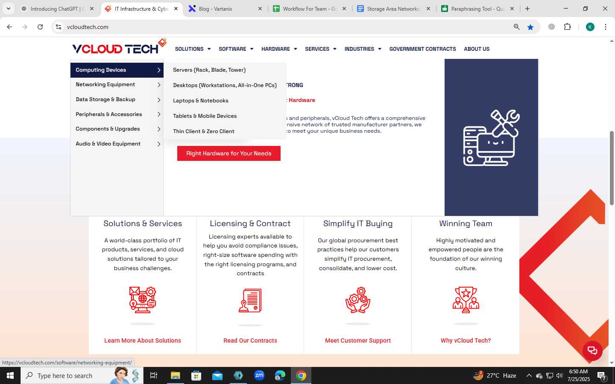Viewport: 615px width, 384px height.
Task: Click the page vertical scrollbar thumb
Action: click(612, 168)
